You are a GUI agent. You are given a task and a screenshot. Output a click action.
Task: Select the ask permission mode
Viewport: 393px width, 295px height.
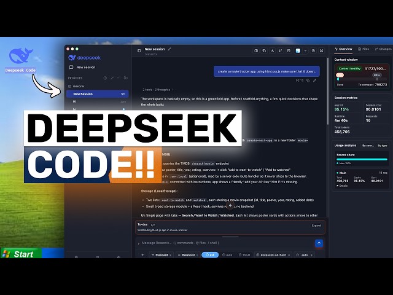(210, 255)
